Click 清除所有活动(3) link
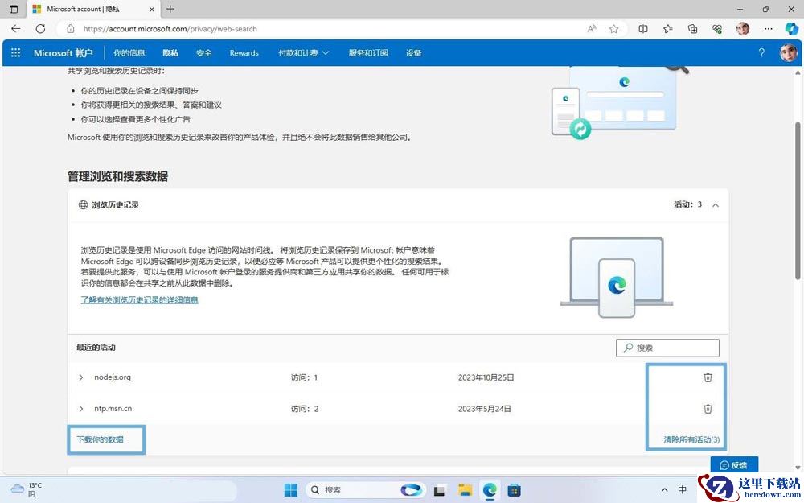 click(691, 439)
